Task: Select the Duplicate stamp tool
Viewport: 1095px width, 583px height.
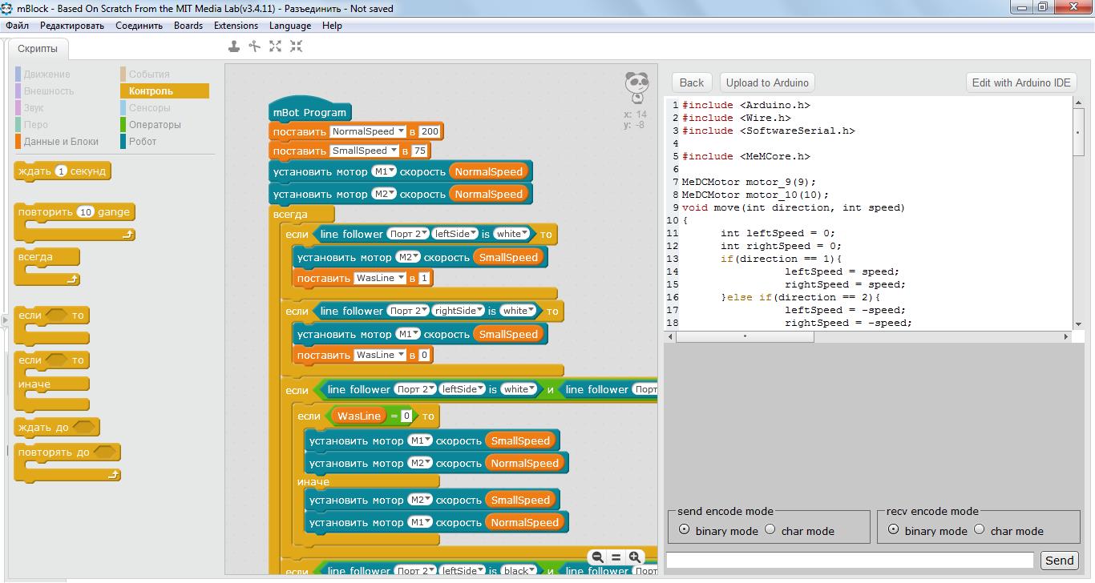Action: 234,46
